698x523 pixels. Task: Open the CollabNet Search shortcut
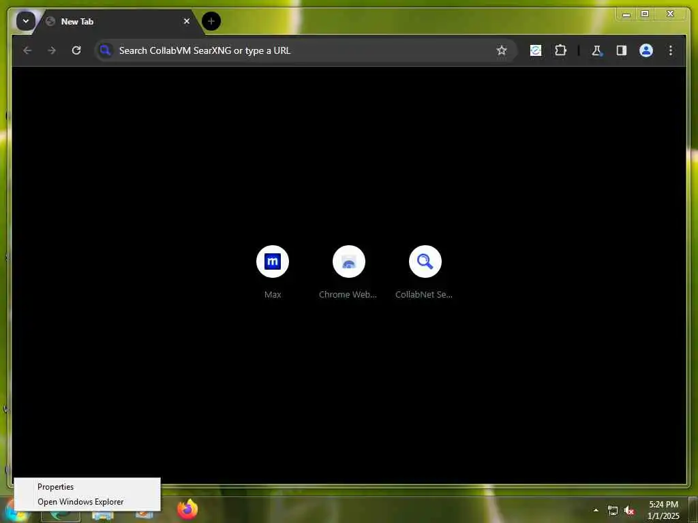coord(425,261)
